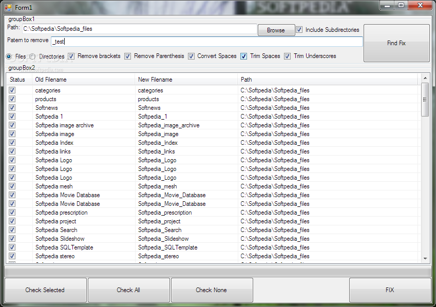Uncheck the Softpedia Index row checkbox
Screen dimensions: 436x307
(12, 142)
